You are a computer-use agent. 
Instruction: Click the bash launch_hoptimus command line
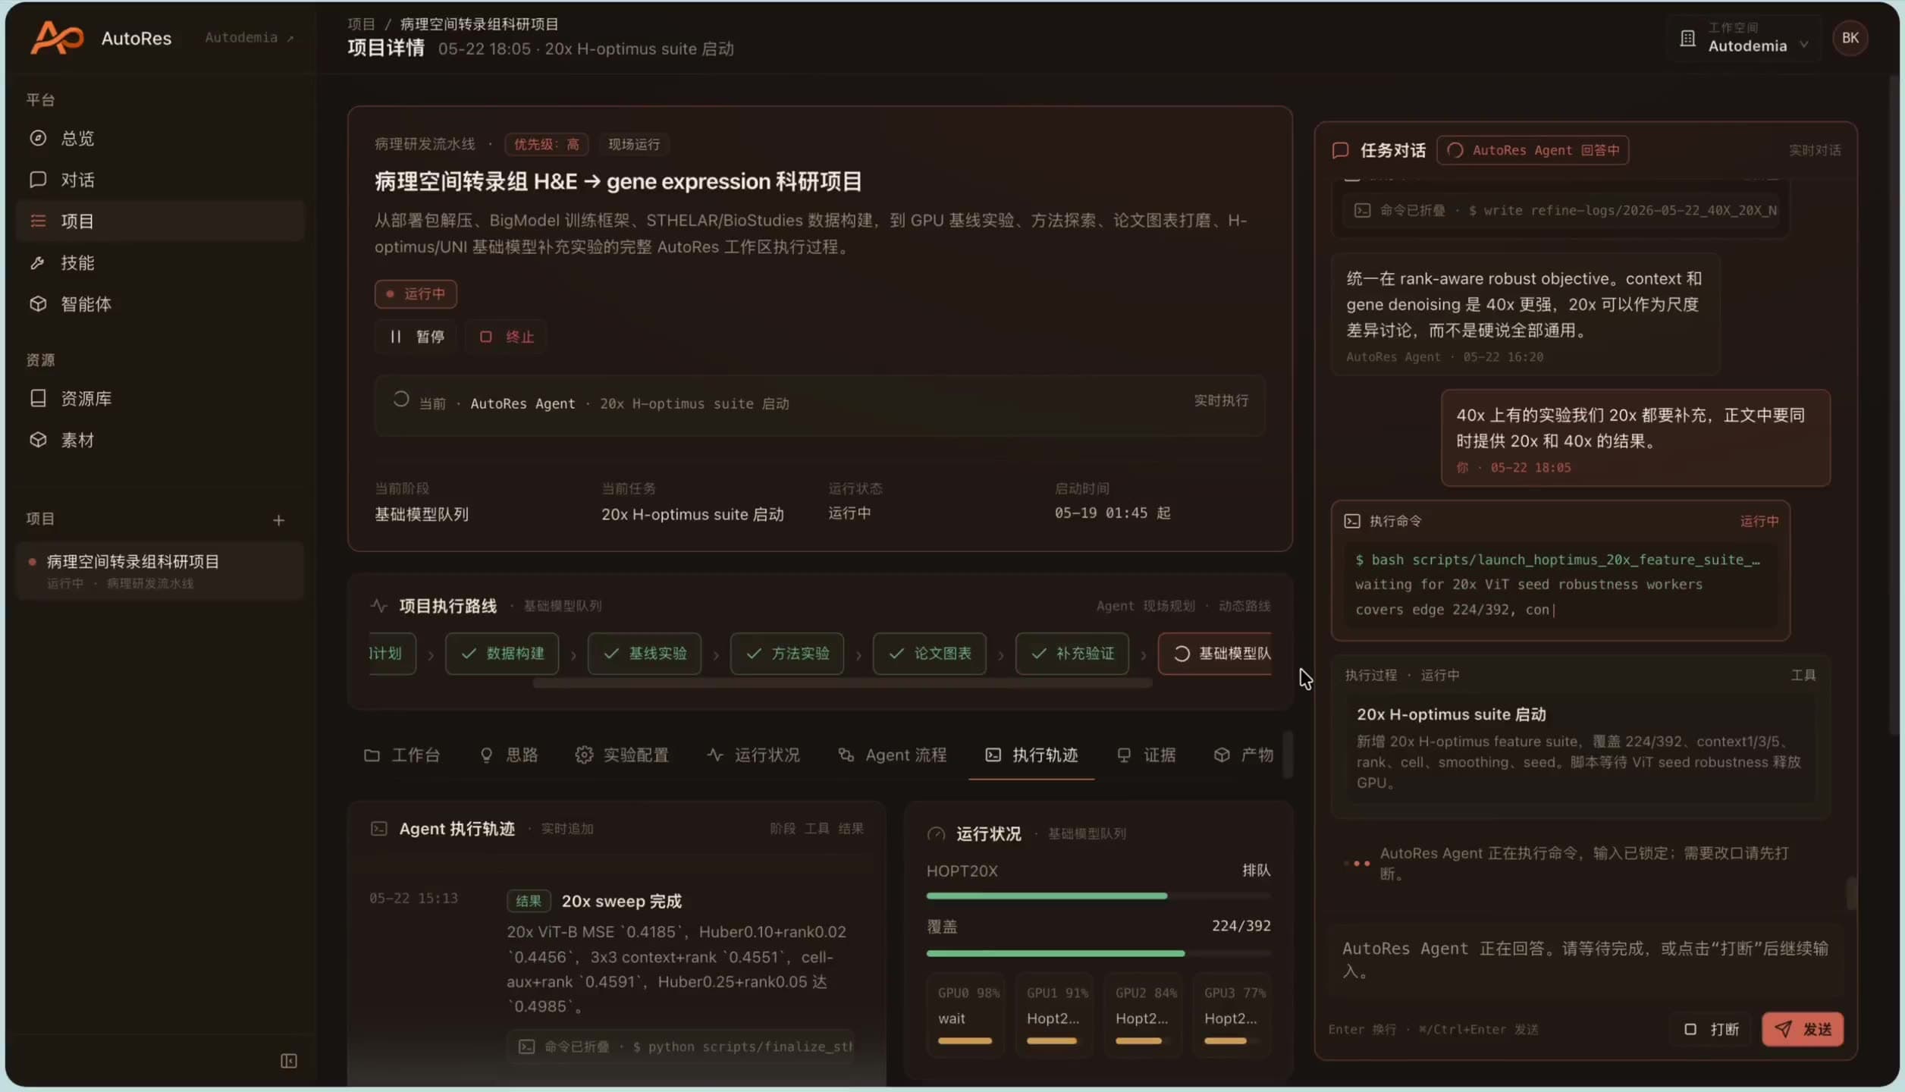[x=1557, y=560]
